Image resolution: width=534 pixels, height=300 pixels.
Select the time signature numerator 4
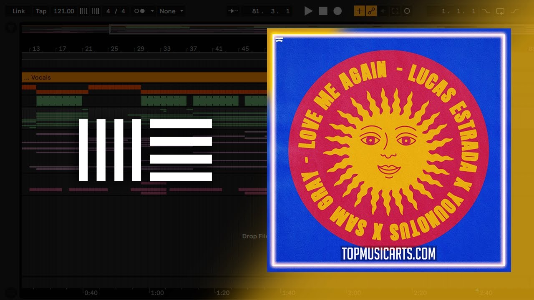pyautogui.click(x=108, y=11)
